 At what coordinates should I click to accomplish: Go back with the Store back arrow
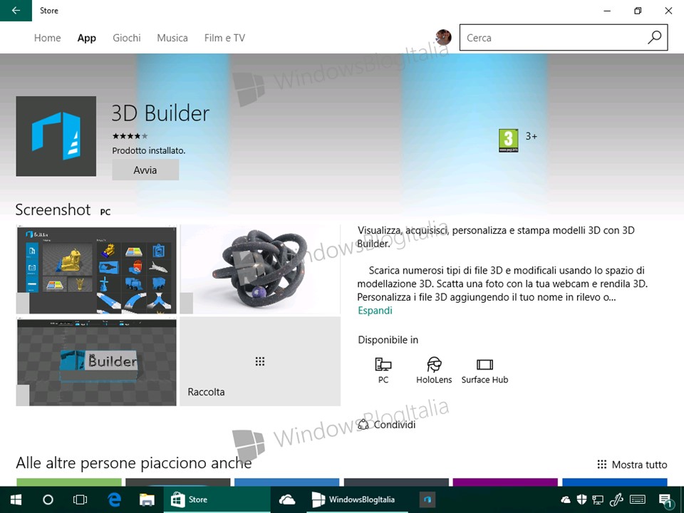point(16,11)
